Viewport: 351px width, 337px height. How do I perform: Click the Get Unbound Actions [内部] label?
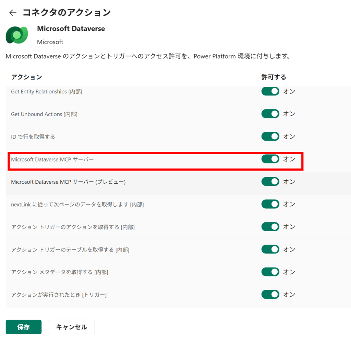44,114
